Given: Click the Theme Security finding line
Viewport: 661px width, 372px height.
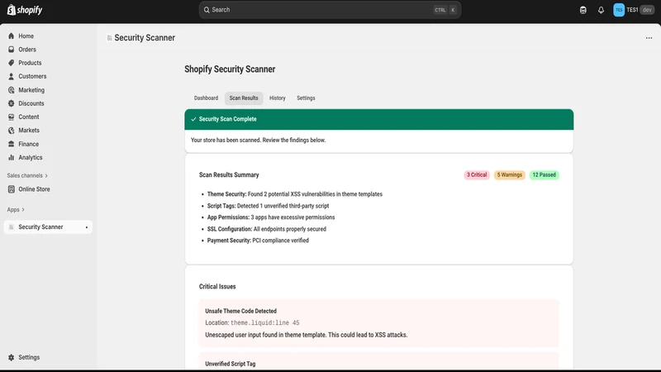Looking at the screenshot, I should coord(295,194).
